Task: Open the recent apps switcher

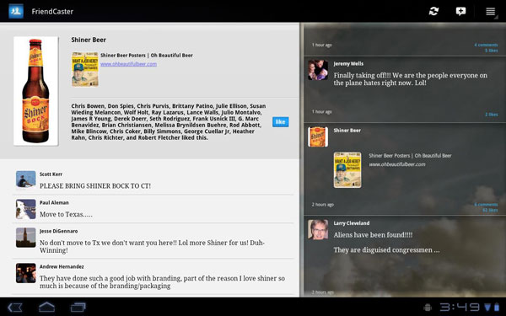Action: [78, 307]
